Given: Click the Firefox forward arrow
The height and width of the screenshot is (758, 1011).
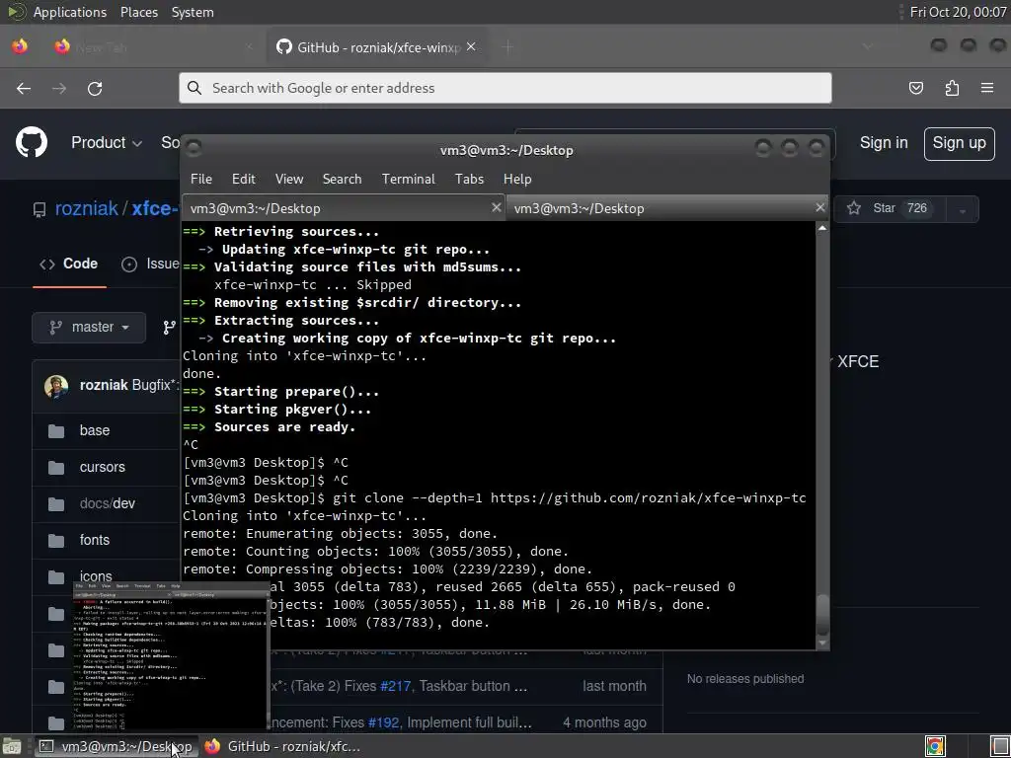Looking at the screenshot, I should point(59,88).
